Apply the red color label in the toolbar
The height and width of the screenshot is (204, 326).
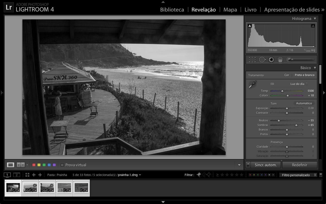(x=34, y=165)
